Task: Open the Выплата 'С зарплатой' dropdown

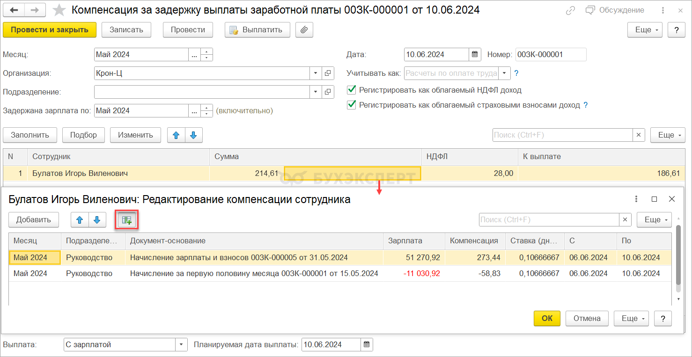Action: point(181,345)
